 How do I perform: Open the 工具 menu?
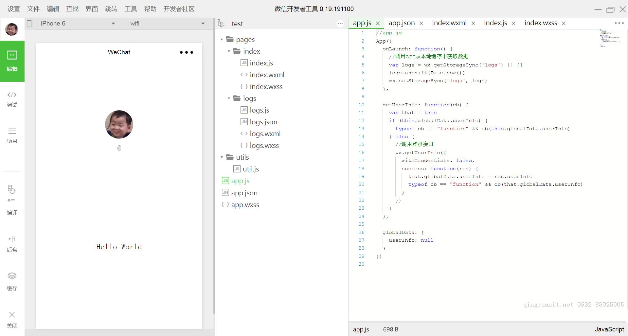point(131,9)
